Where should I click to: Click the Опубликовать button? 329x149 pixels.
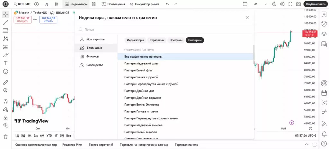tap(316, 4)
